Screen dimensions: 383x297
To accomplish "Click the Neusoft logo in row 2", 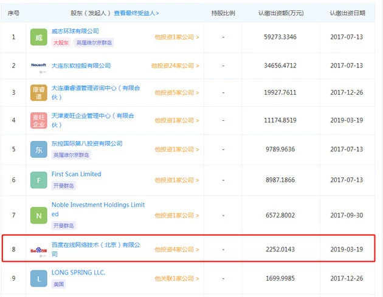I will (x=38, y=65).
